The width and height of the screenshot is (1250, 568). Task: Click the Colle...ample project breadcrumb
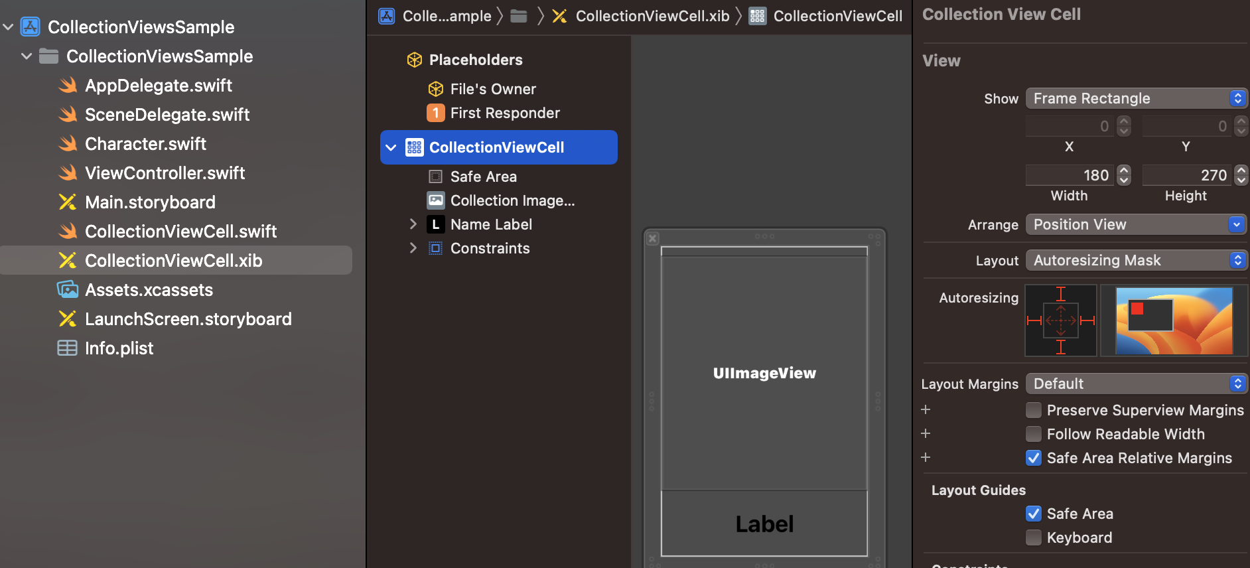tap(447, 16)
